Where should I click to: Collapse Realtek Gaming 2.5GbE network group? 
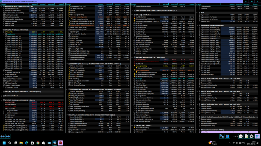pos(198,117)
